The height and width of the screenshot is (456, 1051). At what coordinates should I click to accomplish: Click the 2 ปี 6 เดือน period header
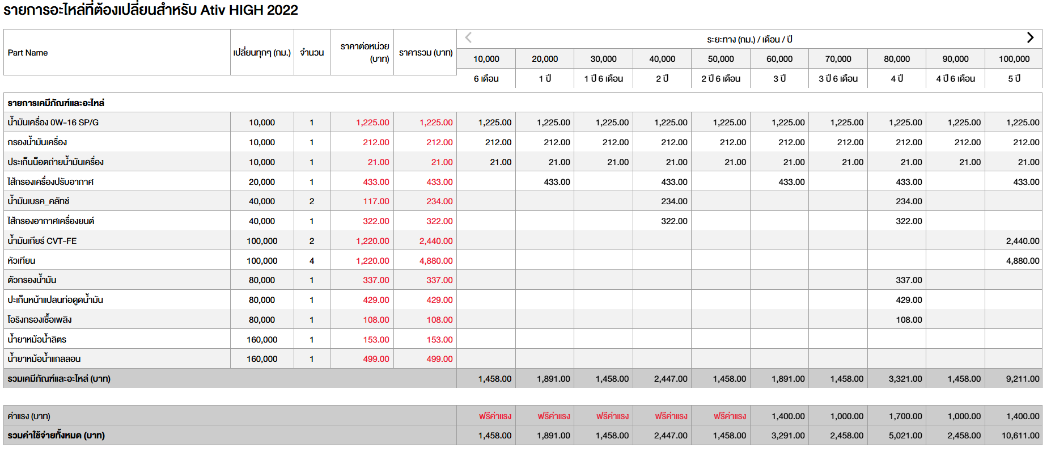[721, 79]
